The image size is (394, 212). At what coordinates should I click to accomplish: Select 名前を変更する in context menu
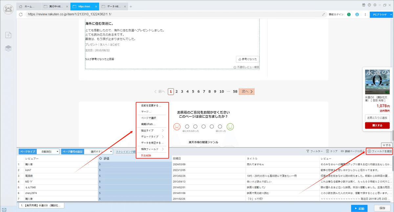click(152, 106)
